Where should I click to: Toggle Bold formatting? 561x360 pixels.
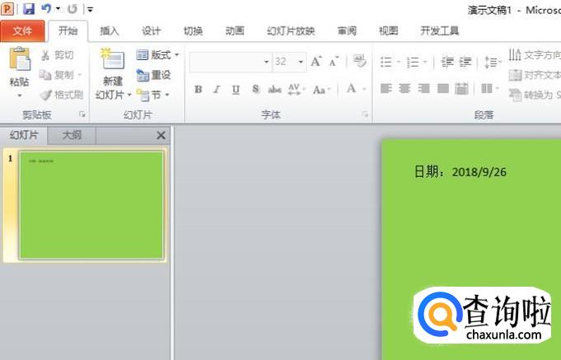tap(199, 89)
